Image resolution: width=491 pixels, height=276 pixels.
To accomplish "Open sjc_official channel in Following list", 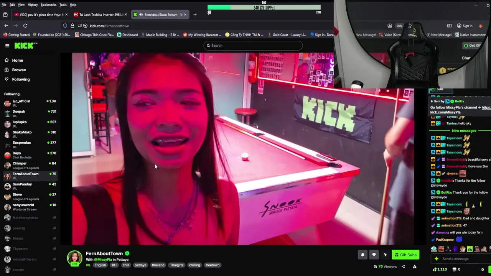I will pyautogui.click(x=30, y=103).
